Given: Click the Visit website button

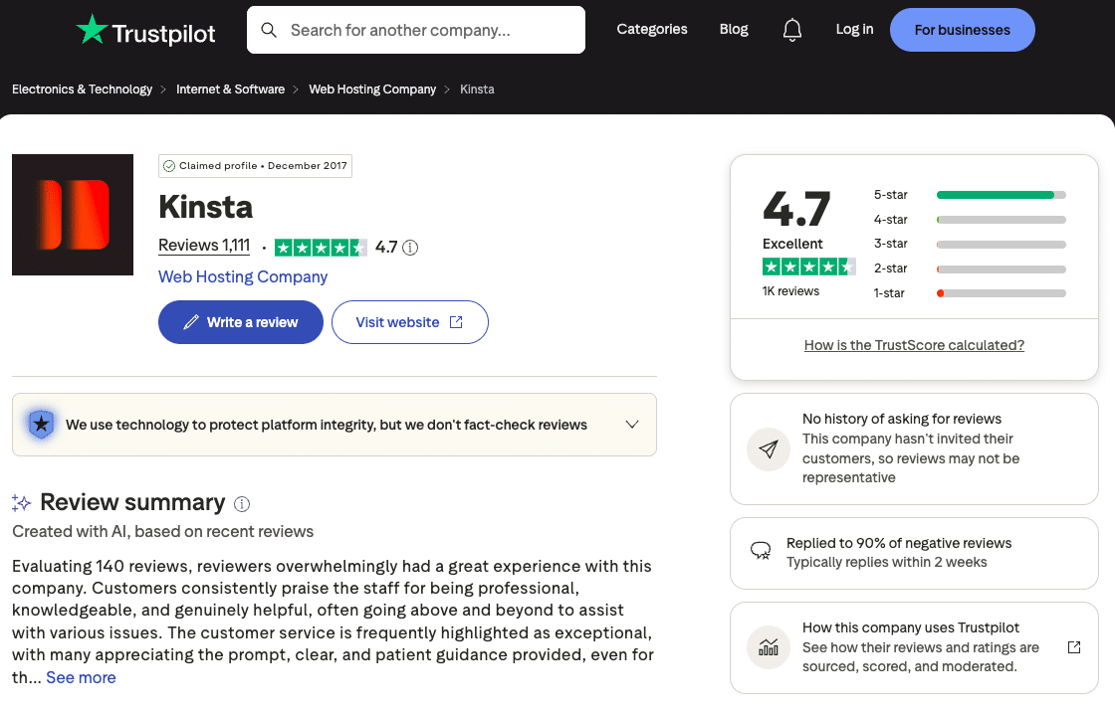Looking at the screenshot, I should 409,322.
